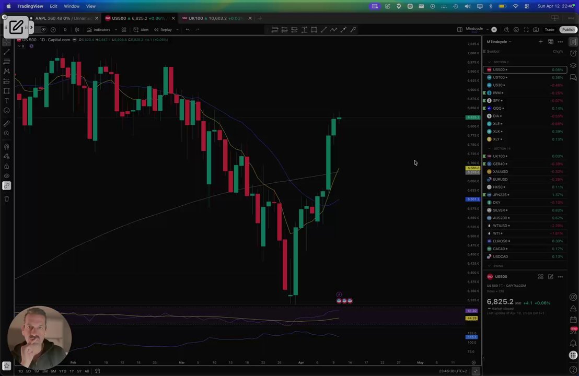Select the zoom in tool
Viewport: 579px width, 376px height.
point(7,134)
